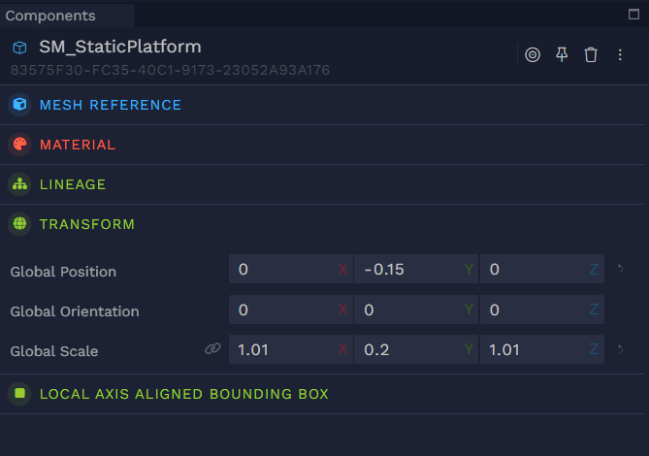Viewport: 649px width, 456px height.
Task: Click the Lineage hierarchy icon
Action: click(19, 184)
